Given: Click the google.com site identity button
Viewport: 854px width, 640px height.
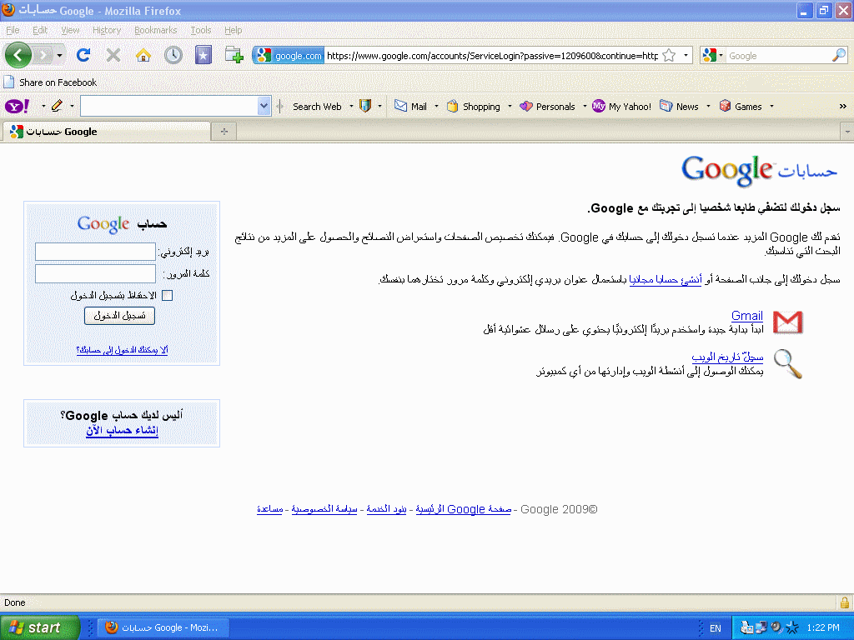Looking at the screenshot, I should [289, 56].
